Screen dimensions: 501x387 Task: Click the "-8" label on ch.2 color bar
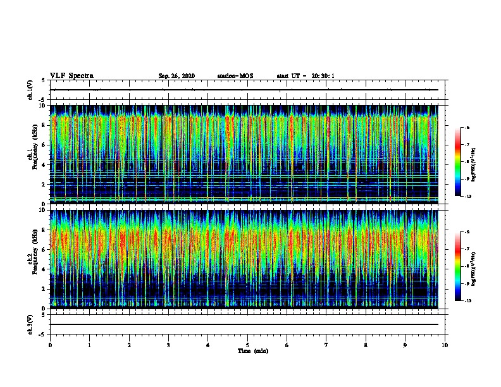[x=467, y=266]
